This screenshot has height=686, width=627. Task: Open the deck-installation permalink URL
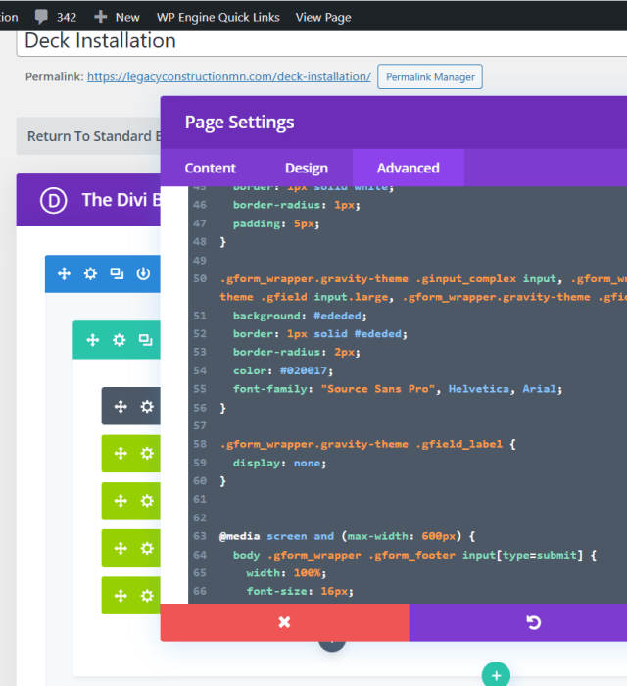(229, 76)
